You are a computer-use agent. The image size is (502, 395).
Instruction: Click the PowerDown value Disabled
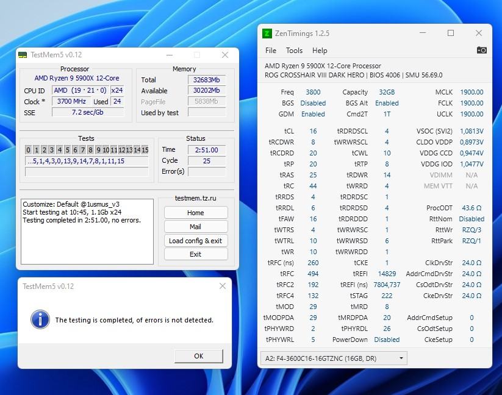[x=387, y=340]
